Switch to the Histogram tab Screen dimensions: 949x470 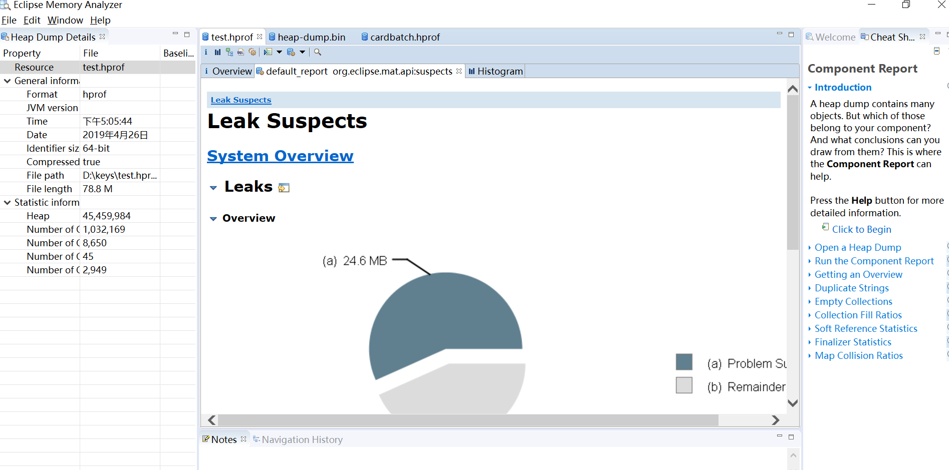pyautogui.click(x=495, y=71)
